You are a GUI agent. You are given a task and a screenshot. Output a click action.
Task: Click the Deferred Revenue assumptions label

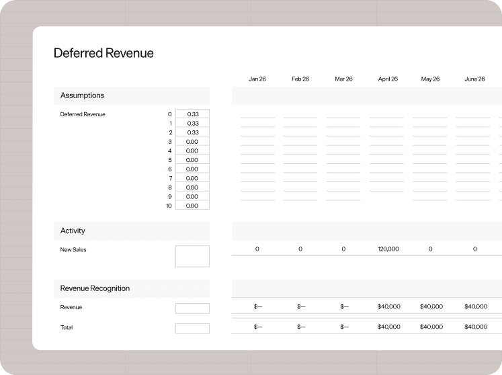pyautogui.click(x=83, y=114)
